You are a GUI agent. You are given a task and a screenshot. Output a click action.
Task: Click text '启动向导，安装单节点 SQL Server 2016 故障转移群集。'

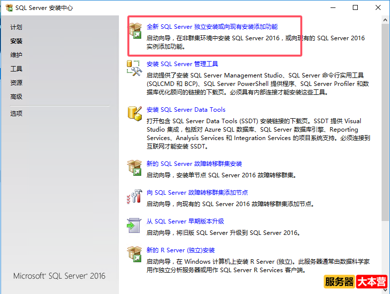pos(222,175)
